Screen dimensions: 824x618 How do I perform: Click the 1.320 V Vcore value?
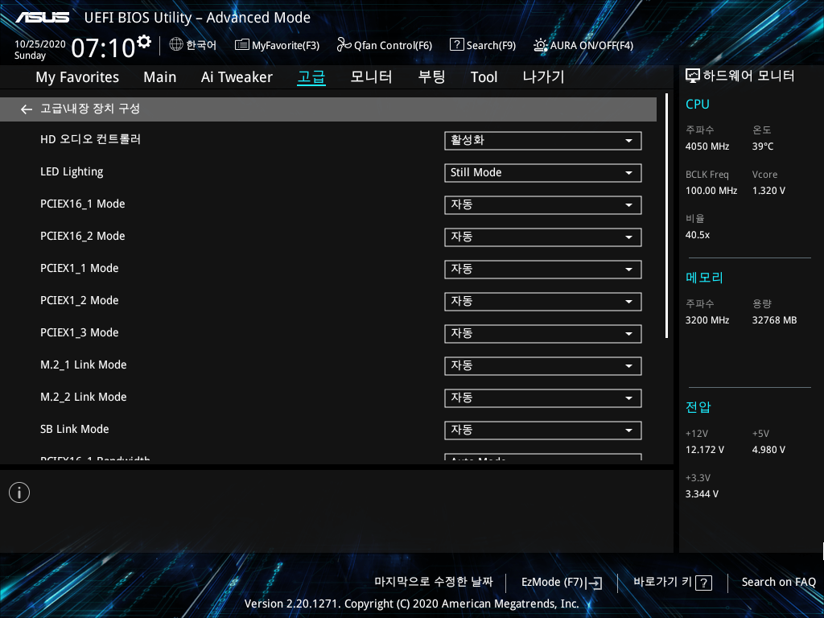point(768,191)
